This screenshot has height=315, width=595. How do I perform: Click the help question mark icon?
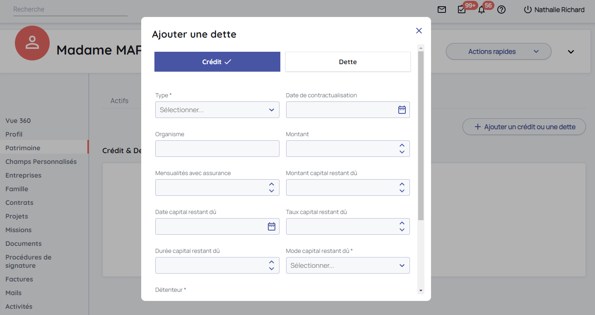[x=501, y=10]
